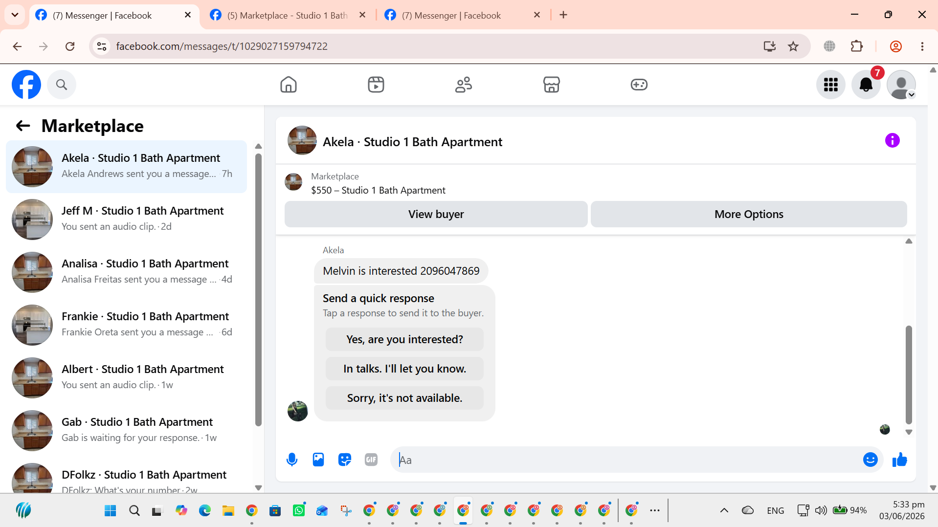Screen dimensions: 938x527
Task: Close the Marketplace browser tab
Action: coord(362,15)
